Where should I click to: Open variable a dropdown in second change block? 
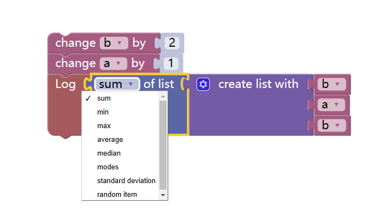[x=113, y=63]
